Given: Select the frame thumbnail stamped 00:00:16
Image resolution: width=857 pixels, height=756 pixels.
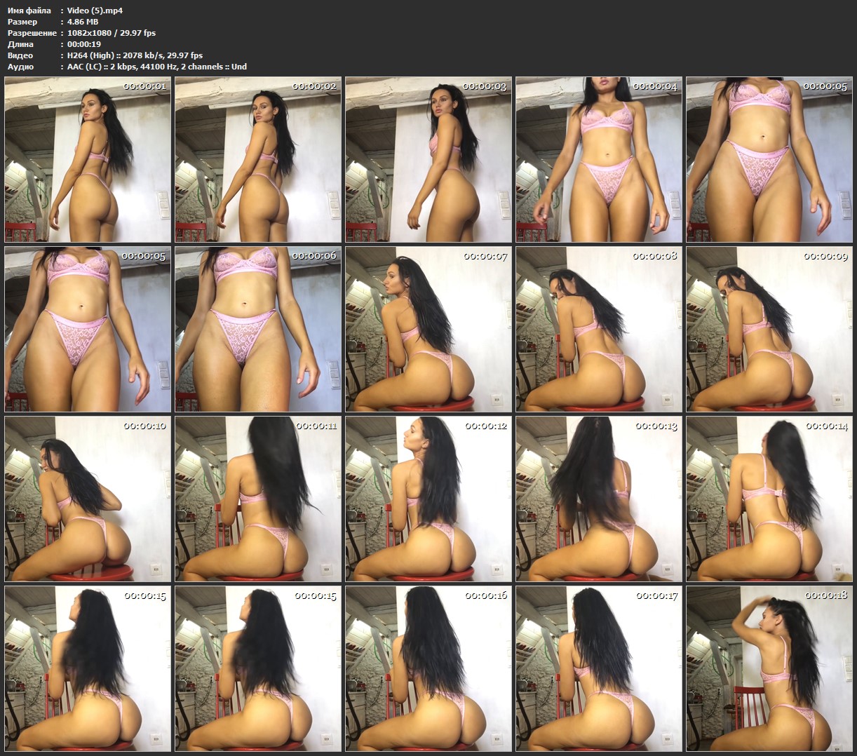Looking at the screenshot, I should pyautogui.click(x=428, y=668).
